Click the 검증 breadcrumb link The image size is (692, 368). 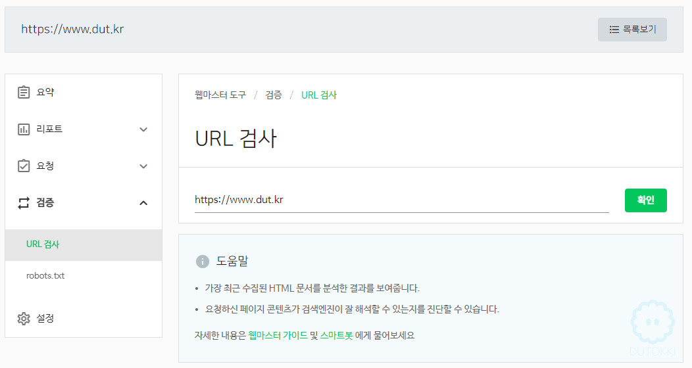[x=274, y=95]
